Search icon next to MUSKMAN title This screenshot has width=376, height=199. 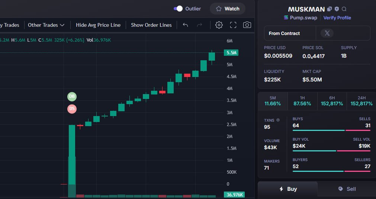344,9
